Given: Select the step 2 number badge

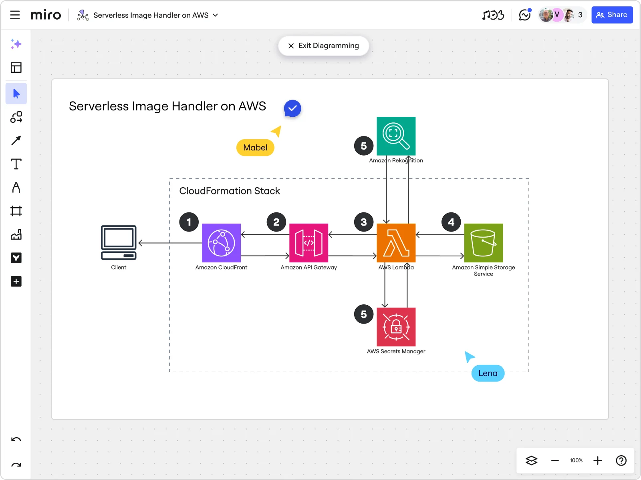Looking at the screenshot, I should [x=276, y=222].
